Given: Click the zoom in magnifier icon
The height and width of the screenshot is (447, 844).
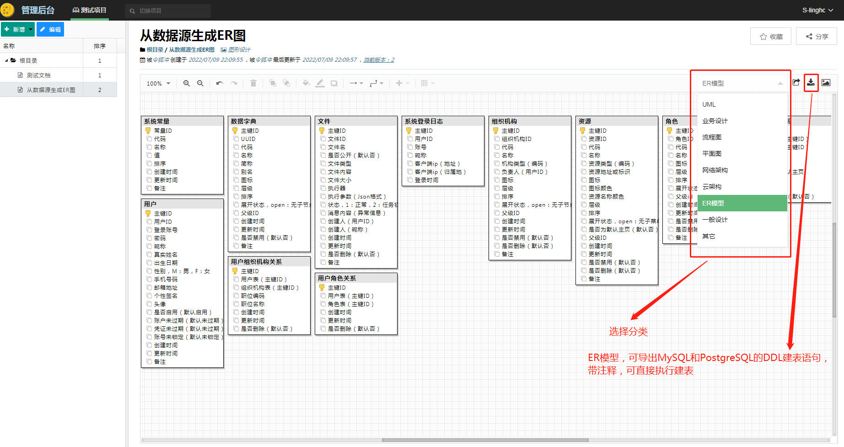Looking at the screenshot, I should [187, 83].
